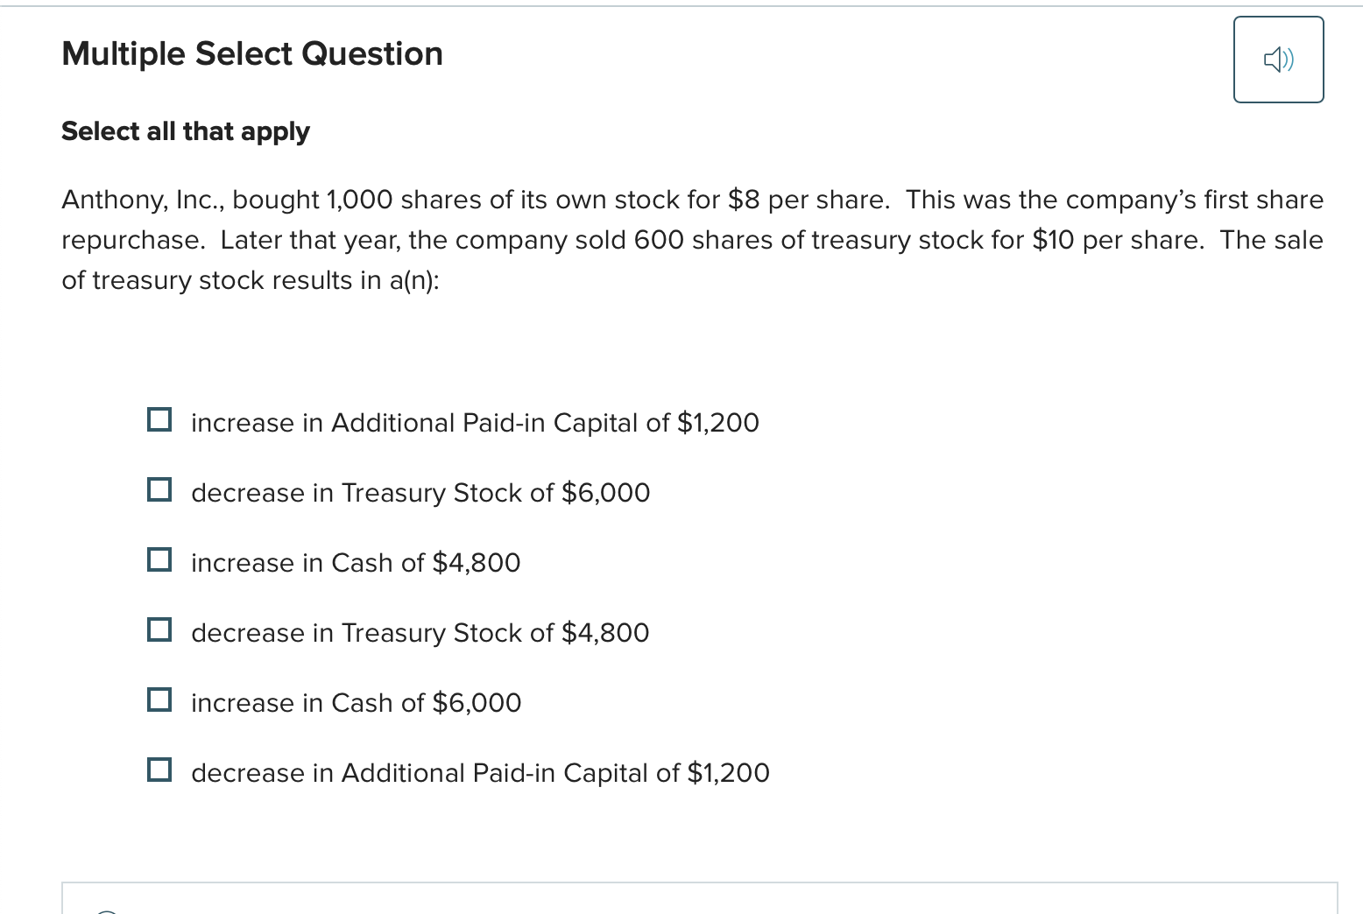Click the 'Select all that apply' label
The image size is (1363, 914).
tap(185, 131)
